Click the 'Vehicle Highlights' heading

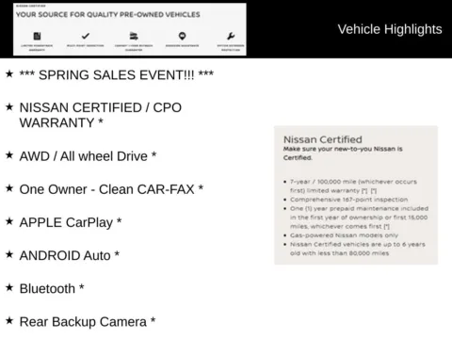390,29
